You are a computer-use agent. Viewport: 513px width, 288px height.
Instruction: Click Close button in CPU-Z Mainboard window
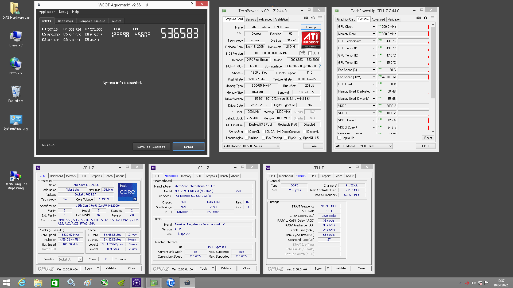(x=247, y=268)
